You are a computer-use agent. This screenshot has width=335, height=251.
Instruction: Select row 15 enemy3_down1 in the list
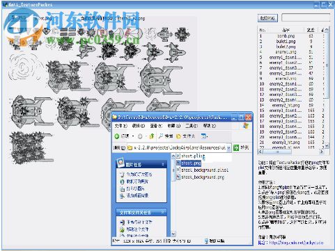click(290, 111)
